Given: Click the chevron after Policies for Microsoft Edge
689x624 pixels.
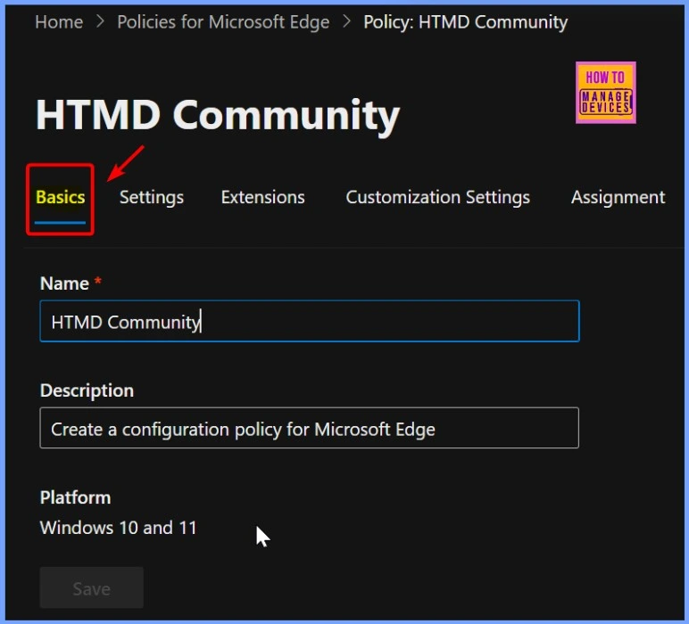Looking at the screenshot, I should point(346,21).
